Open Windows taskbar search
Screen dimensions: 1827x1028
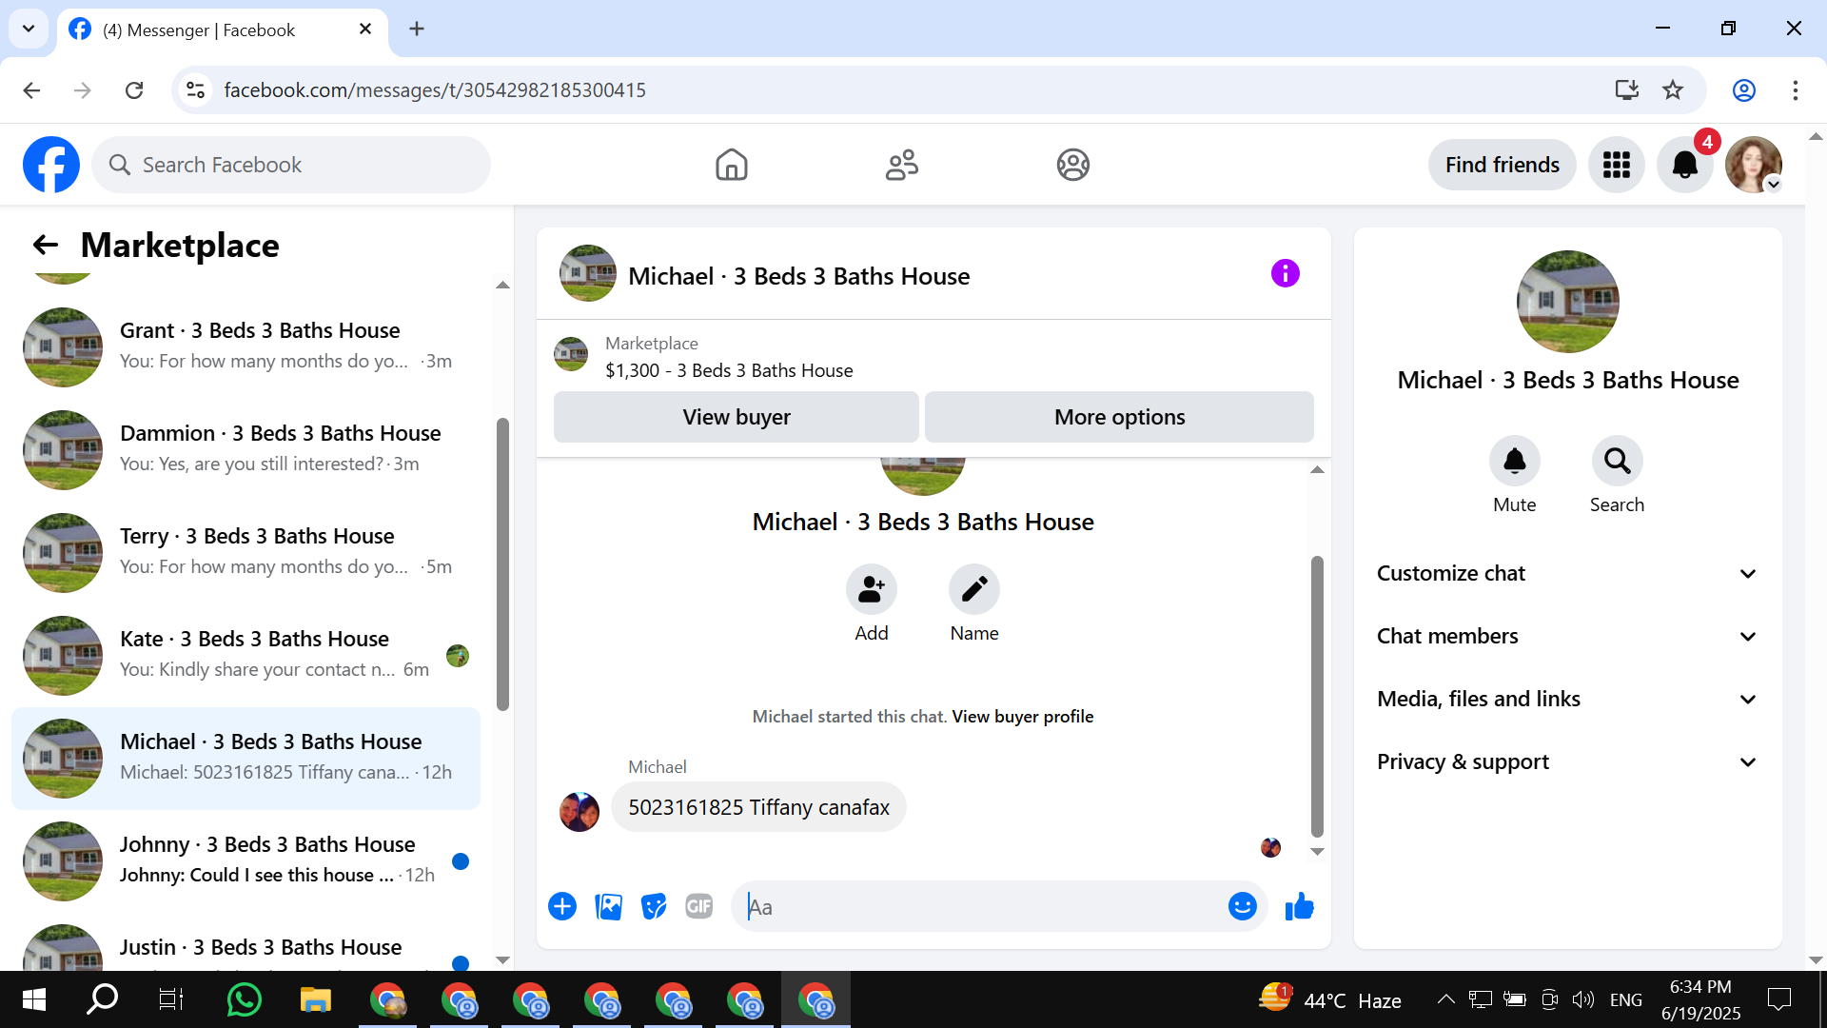[103, 999]
